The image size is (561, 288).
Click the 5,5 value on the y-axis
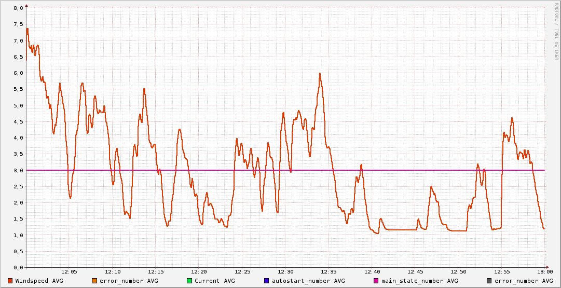tap(18, 89)
